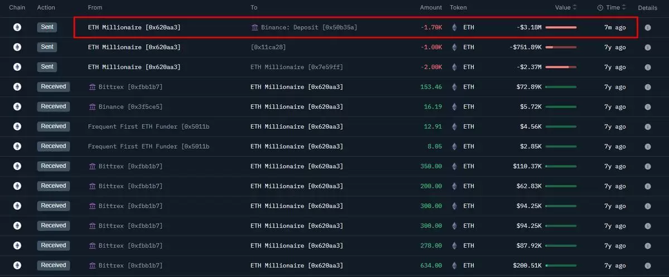Click bank icon next to Binance [0x3f5ce5]
Viewport: 669px width, 277px height.
(92, 106)
